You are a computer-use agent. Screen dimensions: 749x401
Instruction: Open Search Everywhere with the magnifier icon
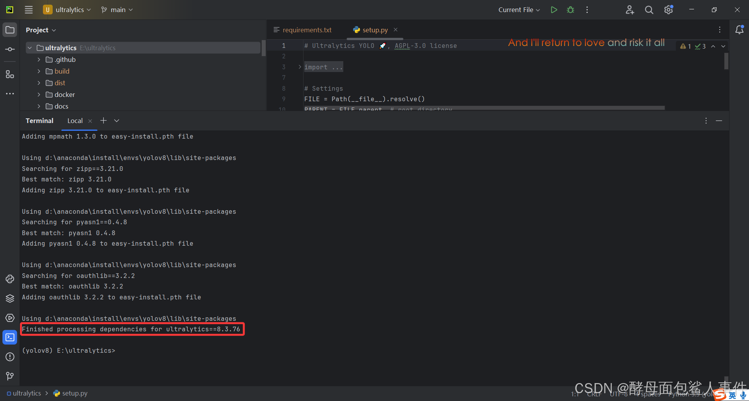(649, 9)
